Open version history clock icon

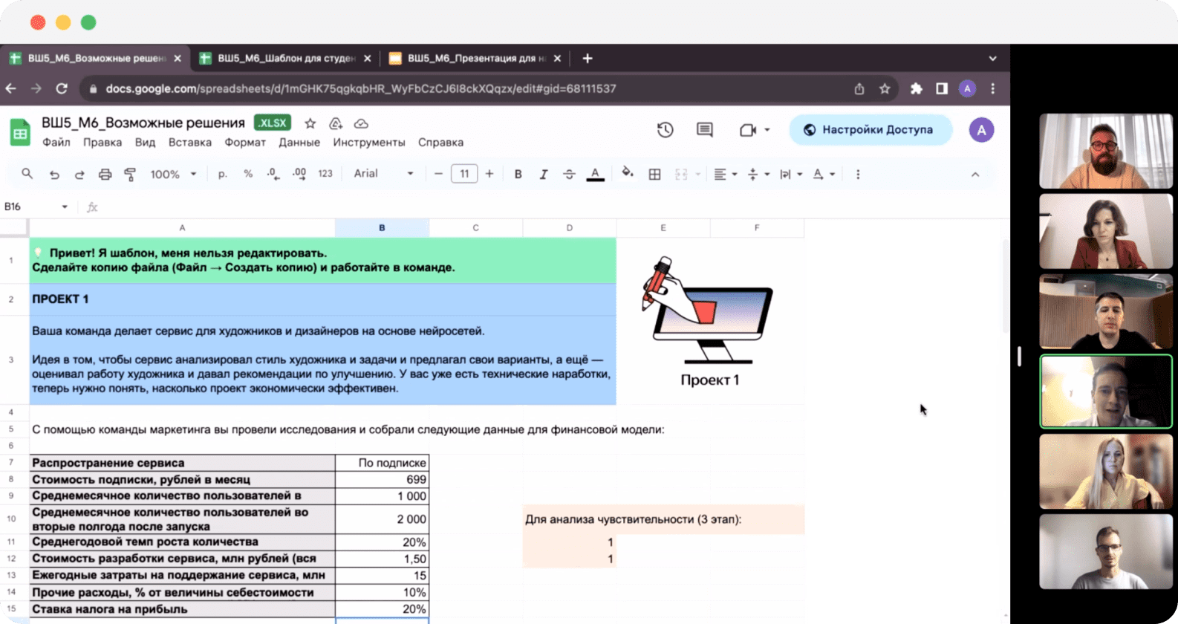pyautogui.click(x=665, y=130)
